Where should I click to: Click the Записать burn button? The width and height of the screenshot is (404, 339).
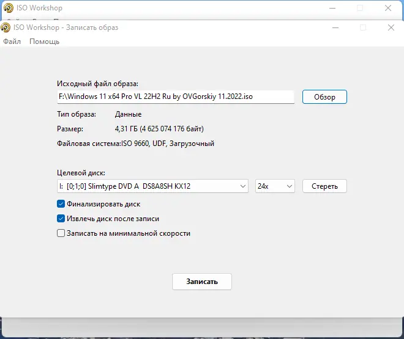click(x=202, y=282)
